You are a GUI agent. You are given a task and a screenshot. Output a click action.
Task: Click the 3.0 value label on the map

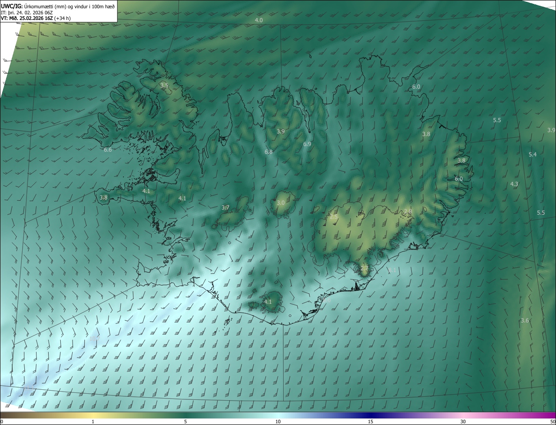281,203
